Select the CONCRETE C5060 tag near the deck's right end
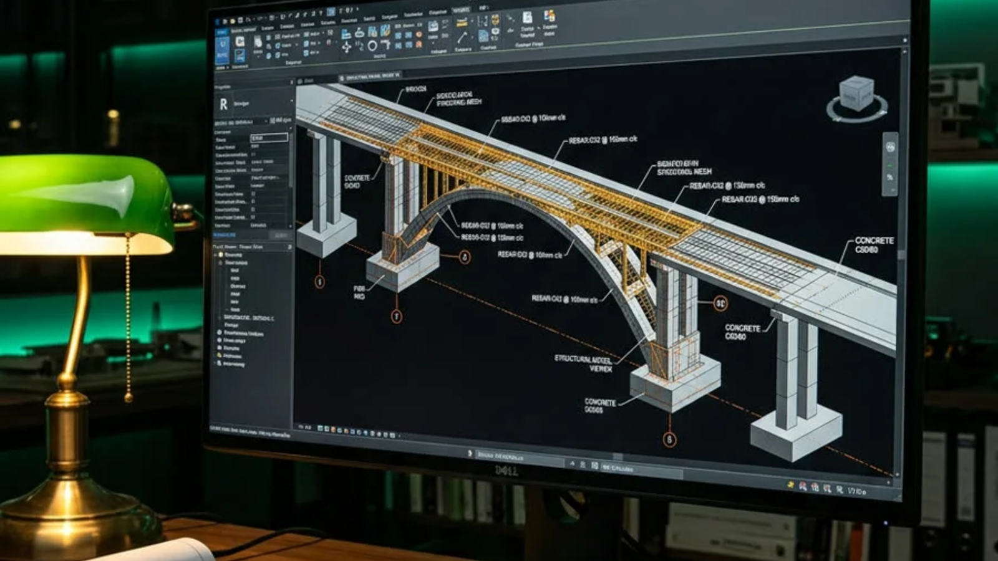This screenshot has width=998, height=561. 873,245
